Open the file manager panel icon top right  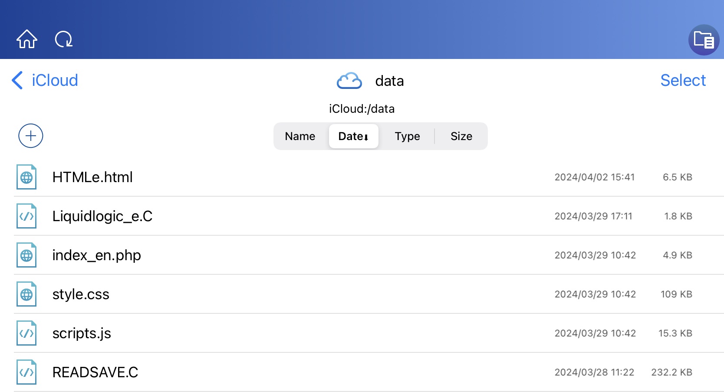(x=704, y=40)
